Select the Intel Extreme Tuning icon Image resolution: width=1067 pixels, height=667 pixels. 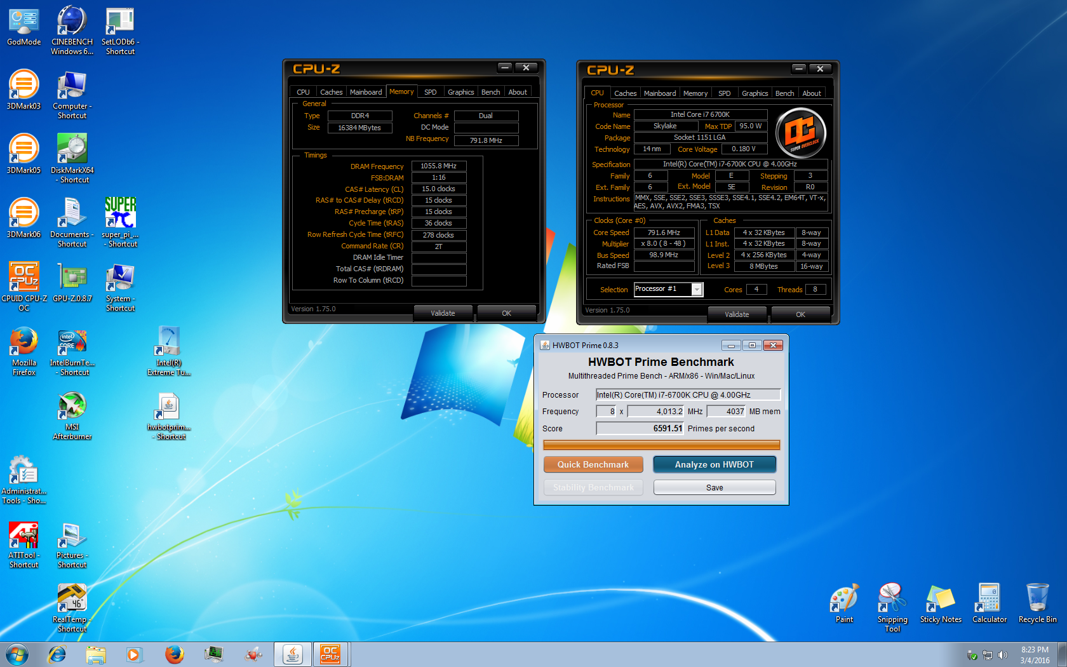168,351
